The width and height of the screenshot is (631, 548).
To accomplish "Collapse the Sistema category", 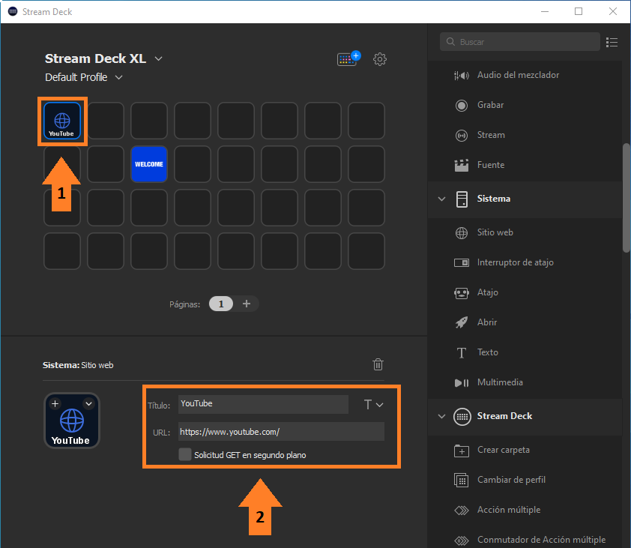I will click(x=441, y=199).
